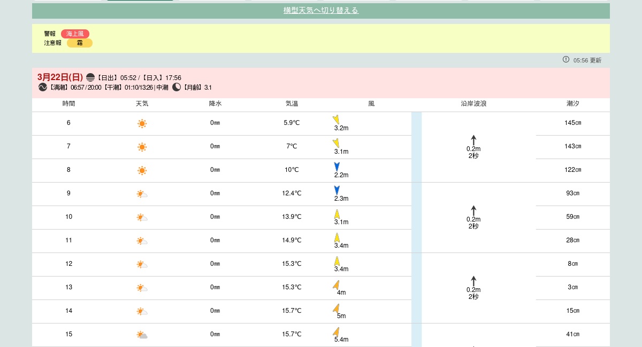Click the blue wind arrow showing 2.2m
Screen dimensions: 642x347
tap(337, 167)
